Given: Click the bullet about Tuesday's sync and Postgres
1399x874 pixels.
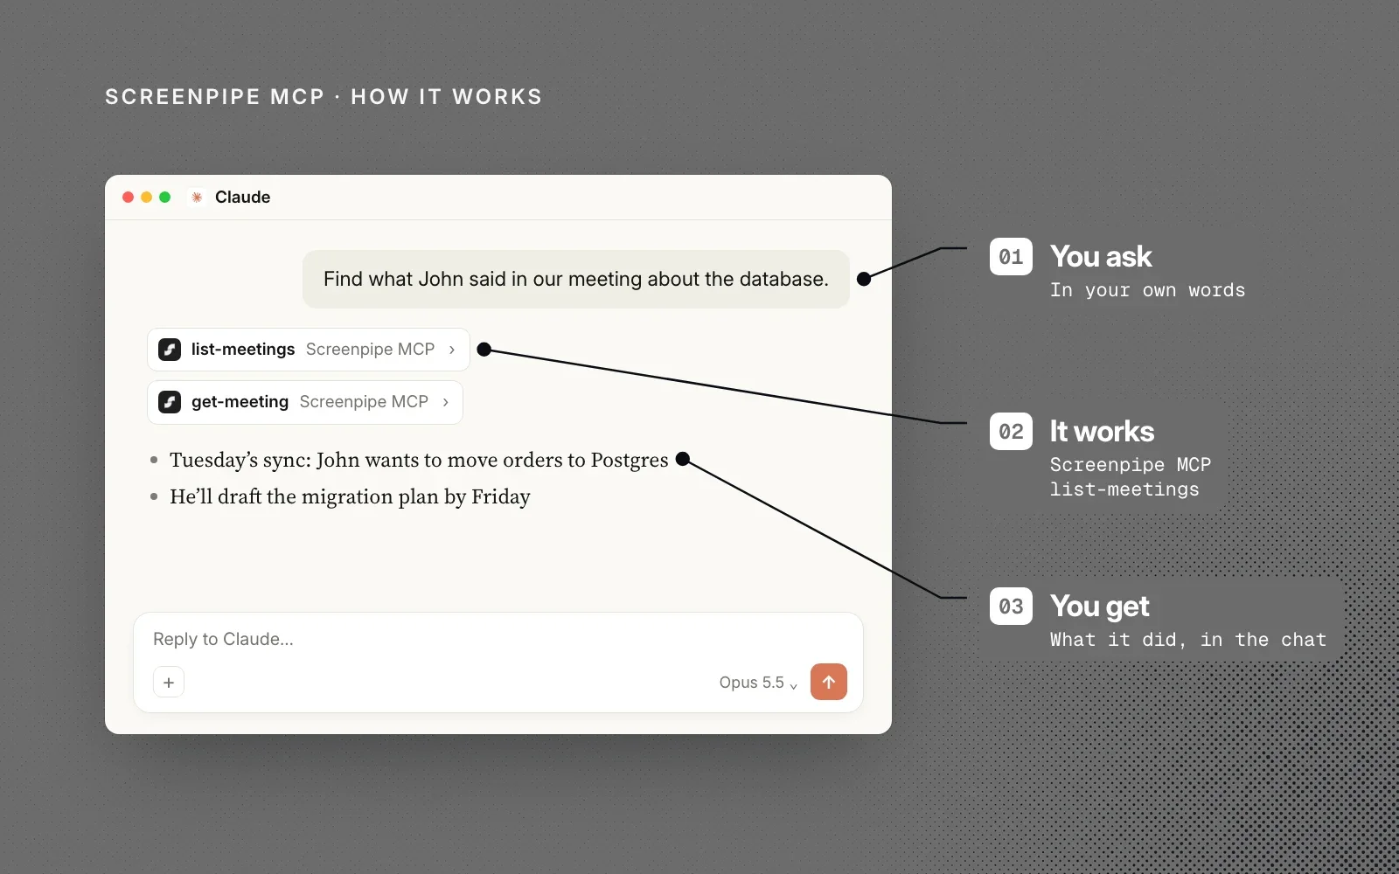Looking at the screenshot, I should coord(419,460).
